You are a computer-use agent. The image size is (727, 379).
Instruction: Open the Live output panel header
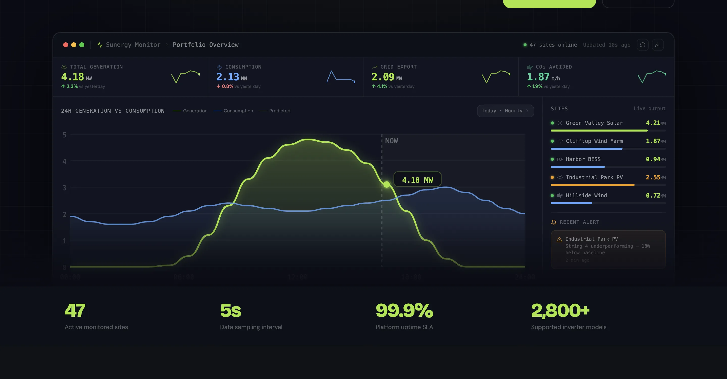tap(650, 109)
